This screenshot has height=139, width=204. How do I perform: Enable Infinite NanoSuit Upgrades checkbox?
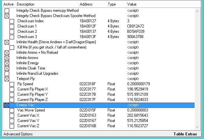pyautogui.click(x=7, y=74)
